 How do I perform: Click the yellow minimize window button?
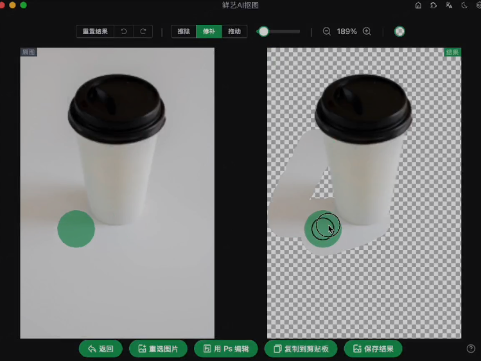point(13,5)
